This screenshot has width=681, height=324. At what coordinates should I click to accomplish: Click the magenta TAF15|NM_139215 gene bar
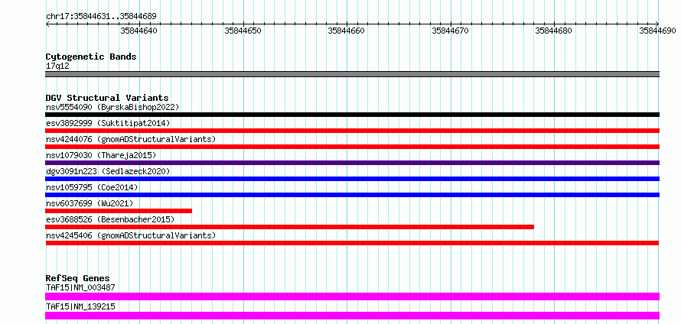[x=352, y=316]
